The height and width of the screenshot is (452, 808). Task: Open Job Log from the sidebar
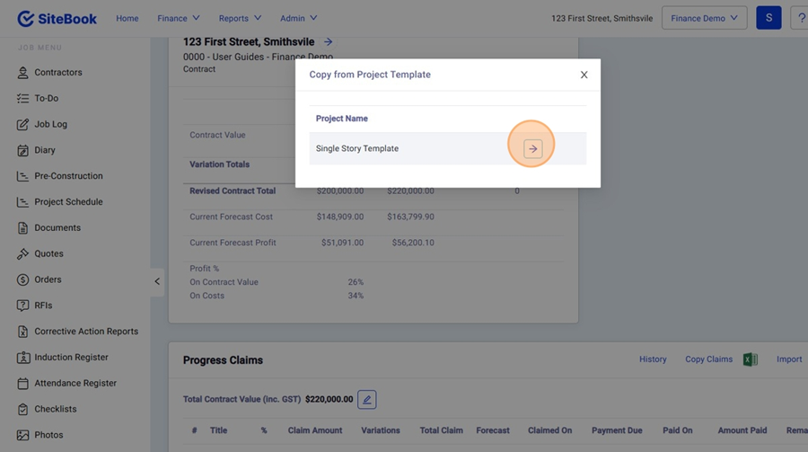coord(50,125)
